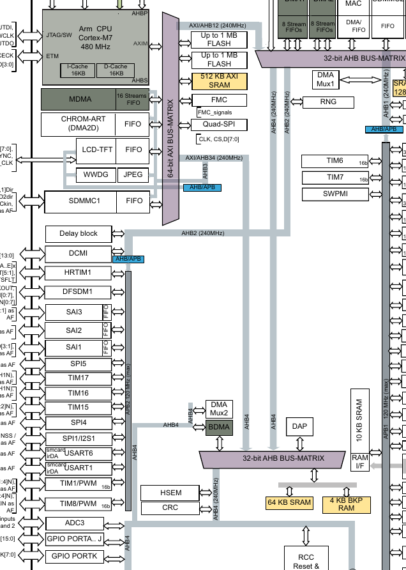Image resolution: width=406 pixels, height=570 pixels.
Task: Click the RCC Reset & block
Action: 306,558
